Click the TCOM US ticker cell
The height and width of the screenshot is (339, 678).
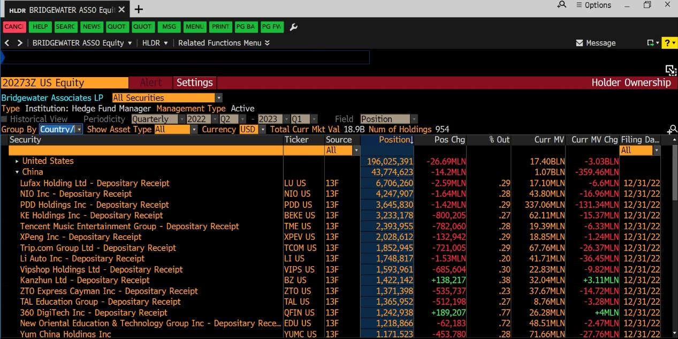tap(300, 248)
